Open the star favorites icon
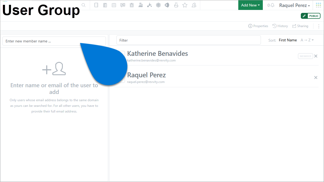Viewport: 324px width, 182px height. point(185,5)
